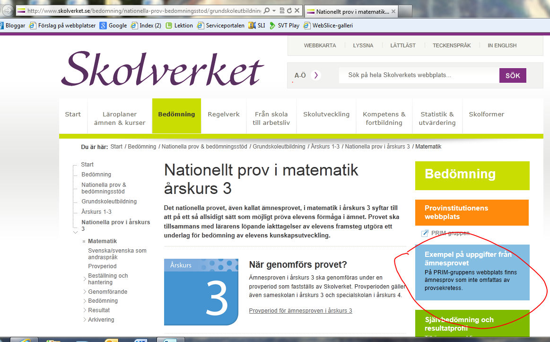This screenshot has height=342, width=550.
Task: Open Svenska/svenska som andraspråk in the sidebar
Action: 117,254
